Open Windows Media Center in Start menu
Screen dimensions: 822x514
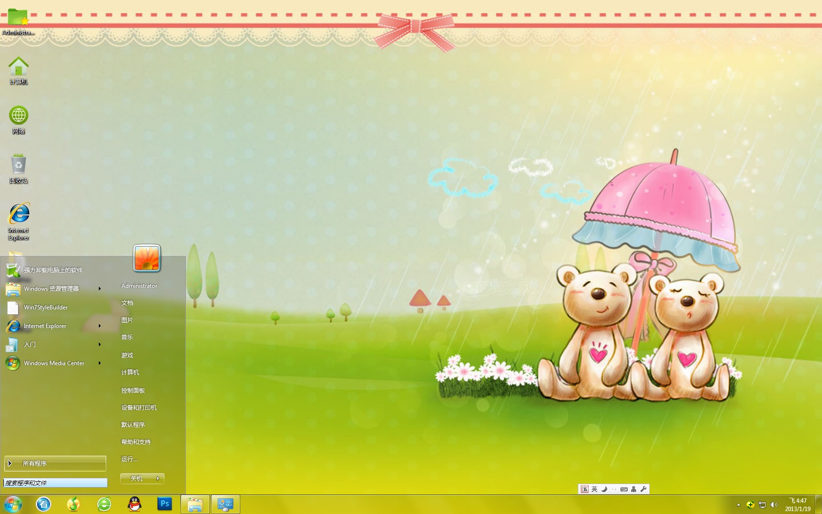(x=53, y=363)
